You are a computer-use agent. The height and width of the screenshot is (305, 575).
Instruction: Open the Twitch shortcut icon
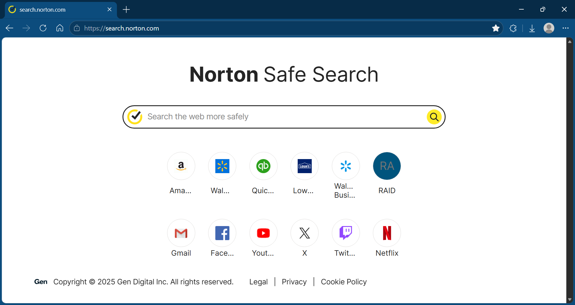(x=346, y=233)
